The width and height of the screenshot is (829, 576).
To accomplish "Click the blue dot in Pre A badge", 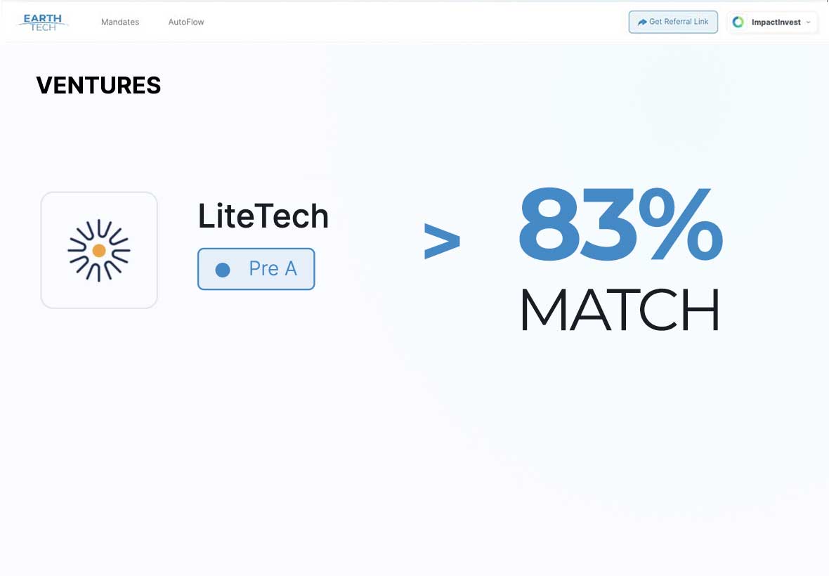I will coord(223,269).
